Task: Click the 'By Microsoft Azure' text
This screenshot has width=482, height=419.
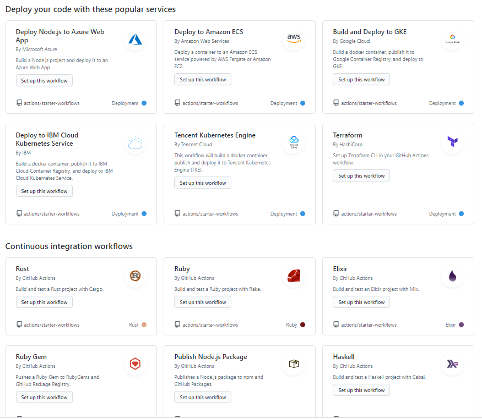Action: click(36, 49)
